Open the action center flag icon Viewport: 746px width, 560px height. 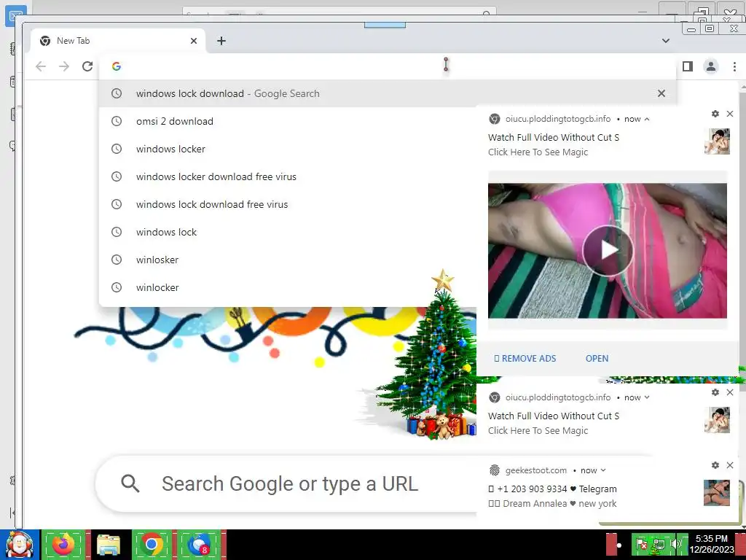(x=642, y=544)
